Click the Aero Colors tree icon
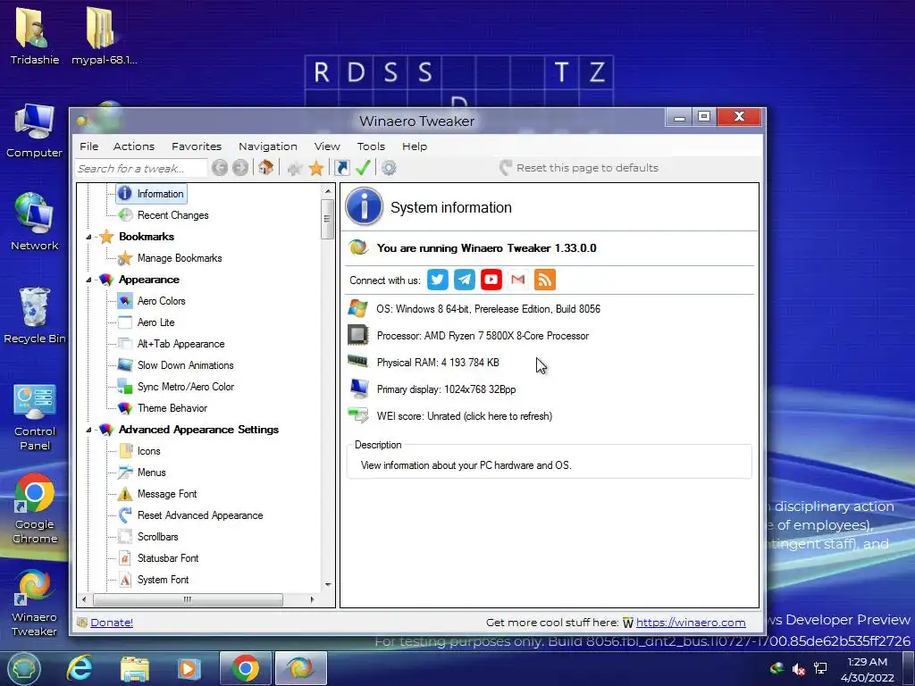Image resolution: width=915 pixels, height=686 pixels. coord(125,301)
